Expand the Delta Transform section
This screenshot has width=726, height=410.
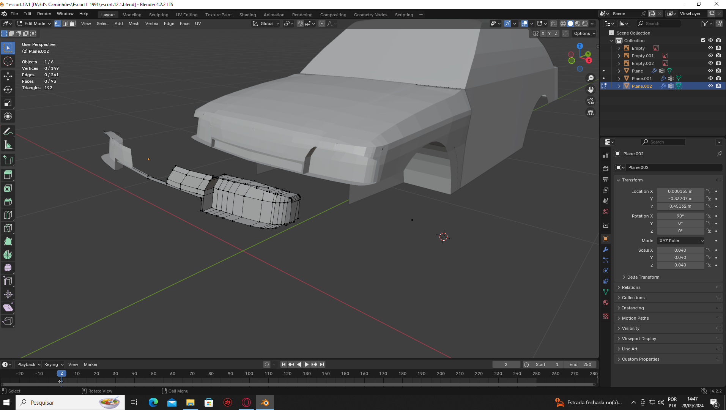coord(643,277)
